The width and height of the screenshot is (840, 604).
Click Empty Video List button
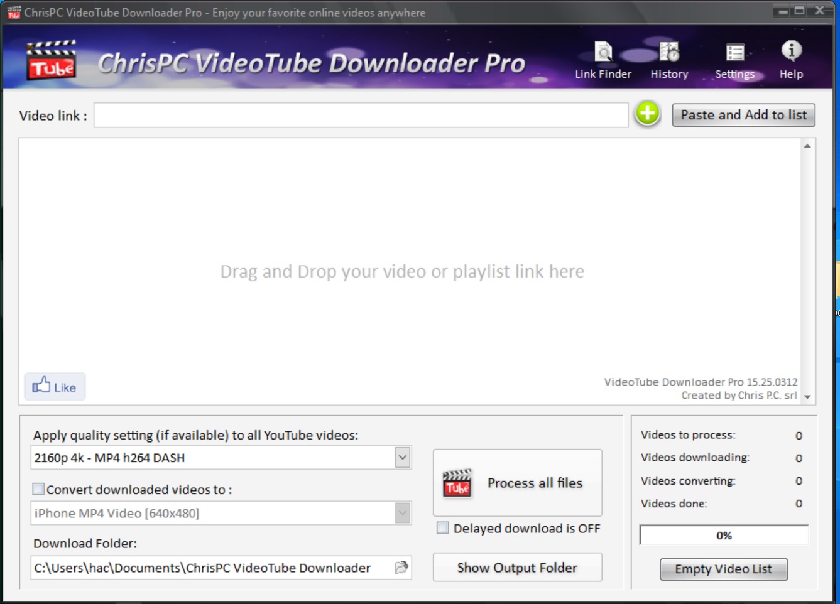pos(723,569)
